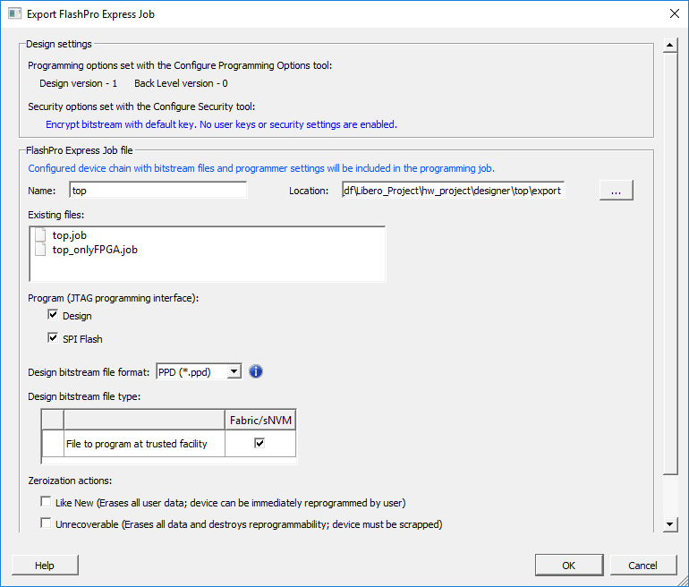Click the resize grip at dialog corner
689x587 pixels.
(683, 581)
